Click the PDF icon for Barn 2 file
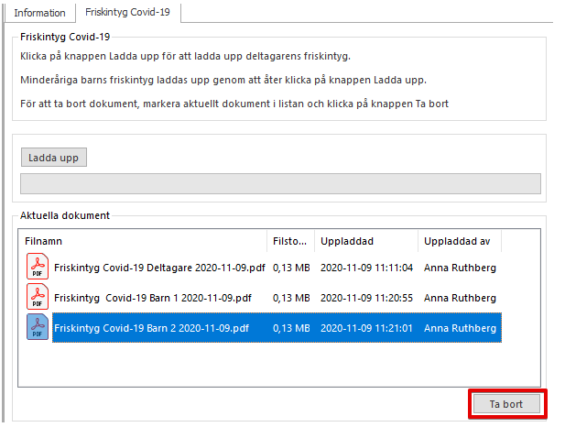This screenshot has height=427, width=565. coord(38,327)
